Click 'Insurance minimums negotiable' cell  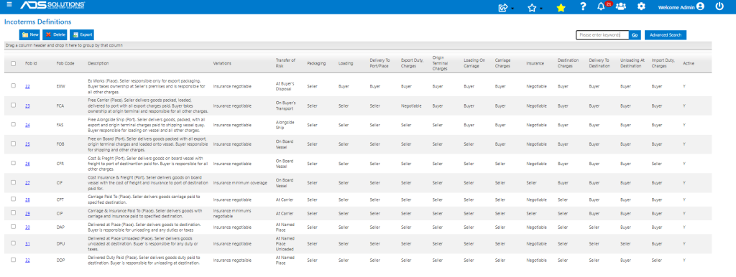232,213
